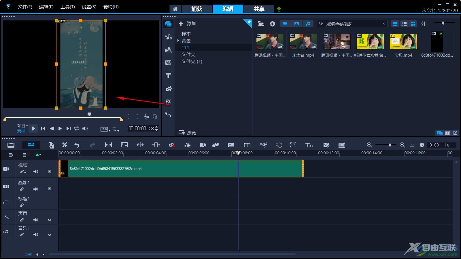Open the FX filter library
Viewport: 461px width, 259px height.
pos(168,102)
